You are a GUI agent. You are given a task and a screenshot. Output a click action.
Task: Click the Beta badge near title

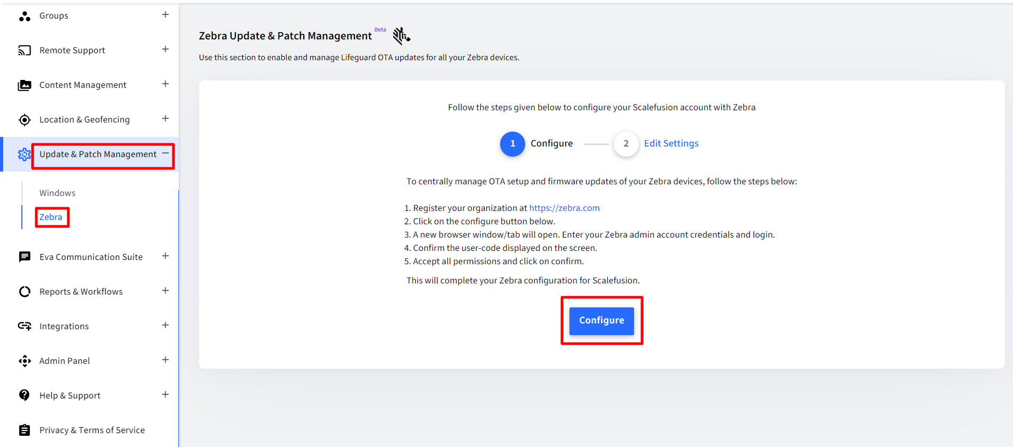tap(380, 30)
